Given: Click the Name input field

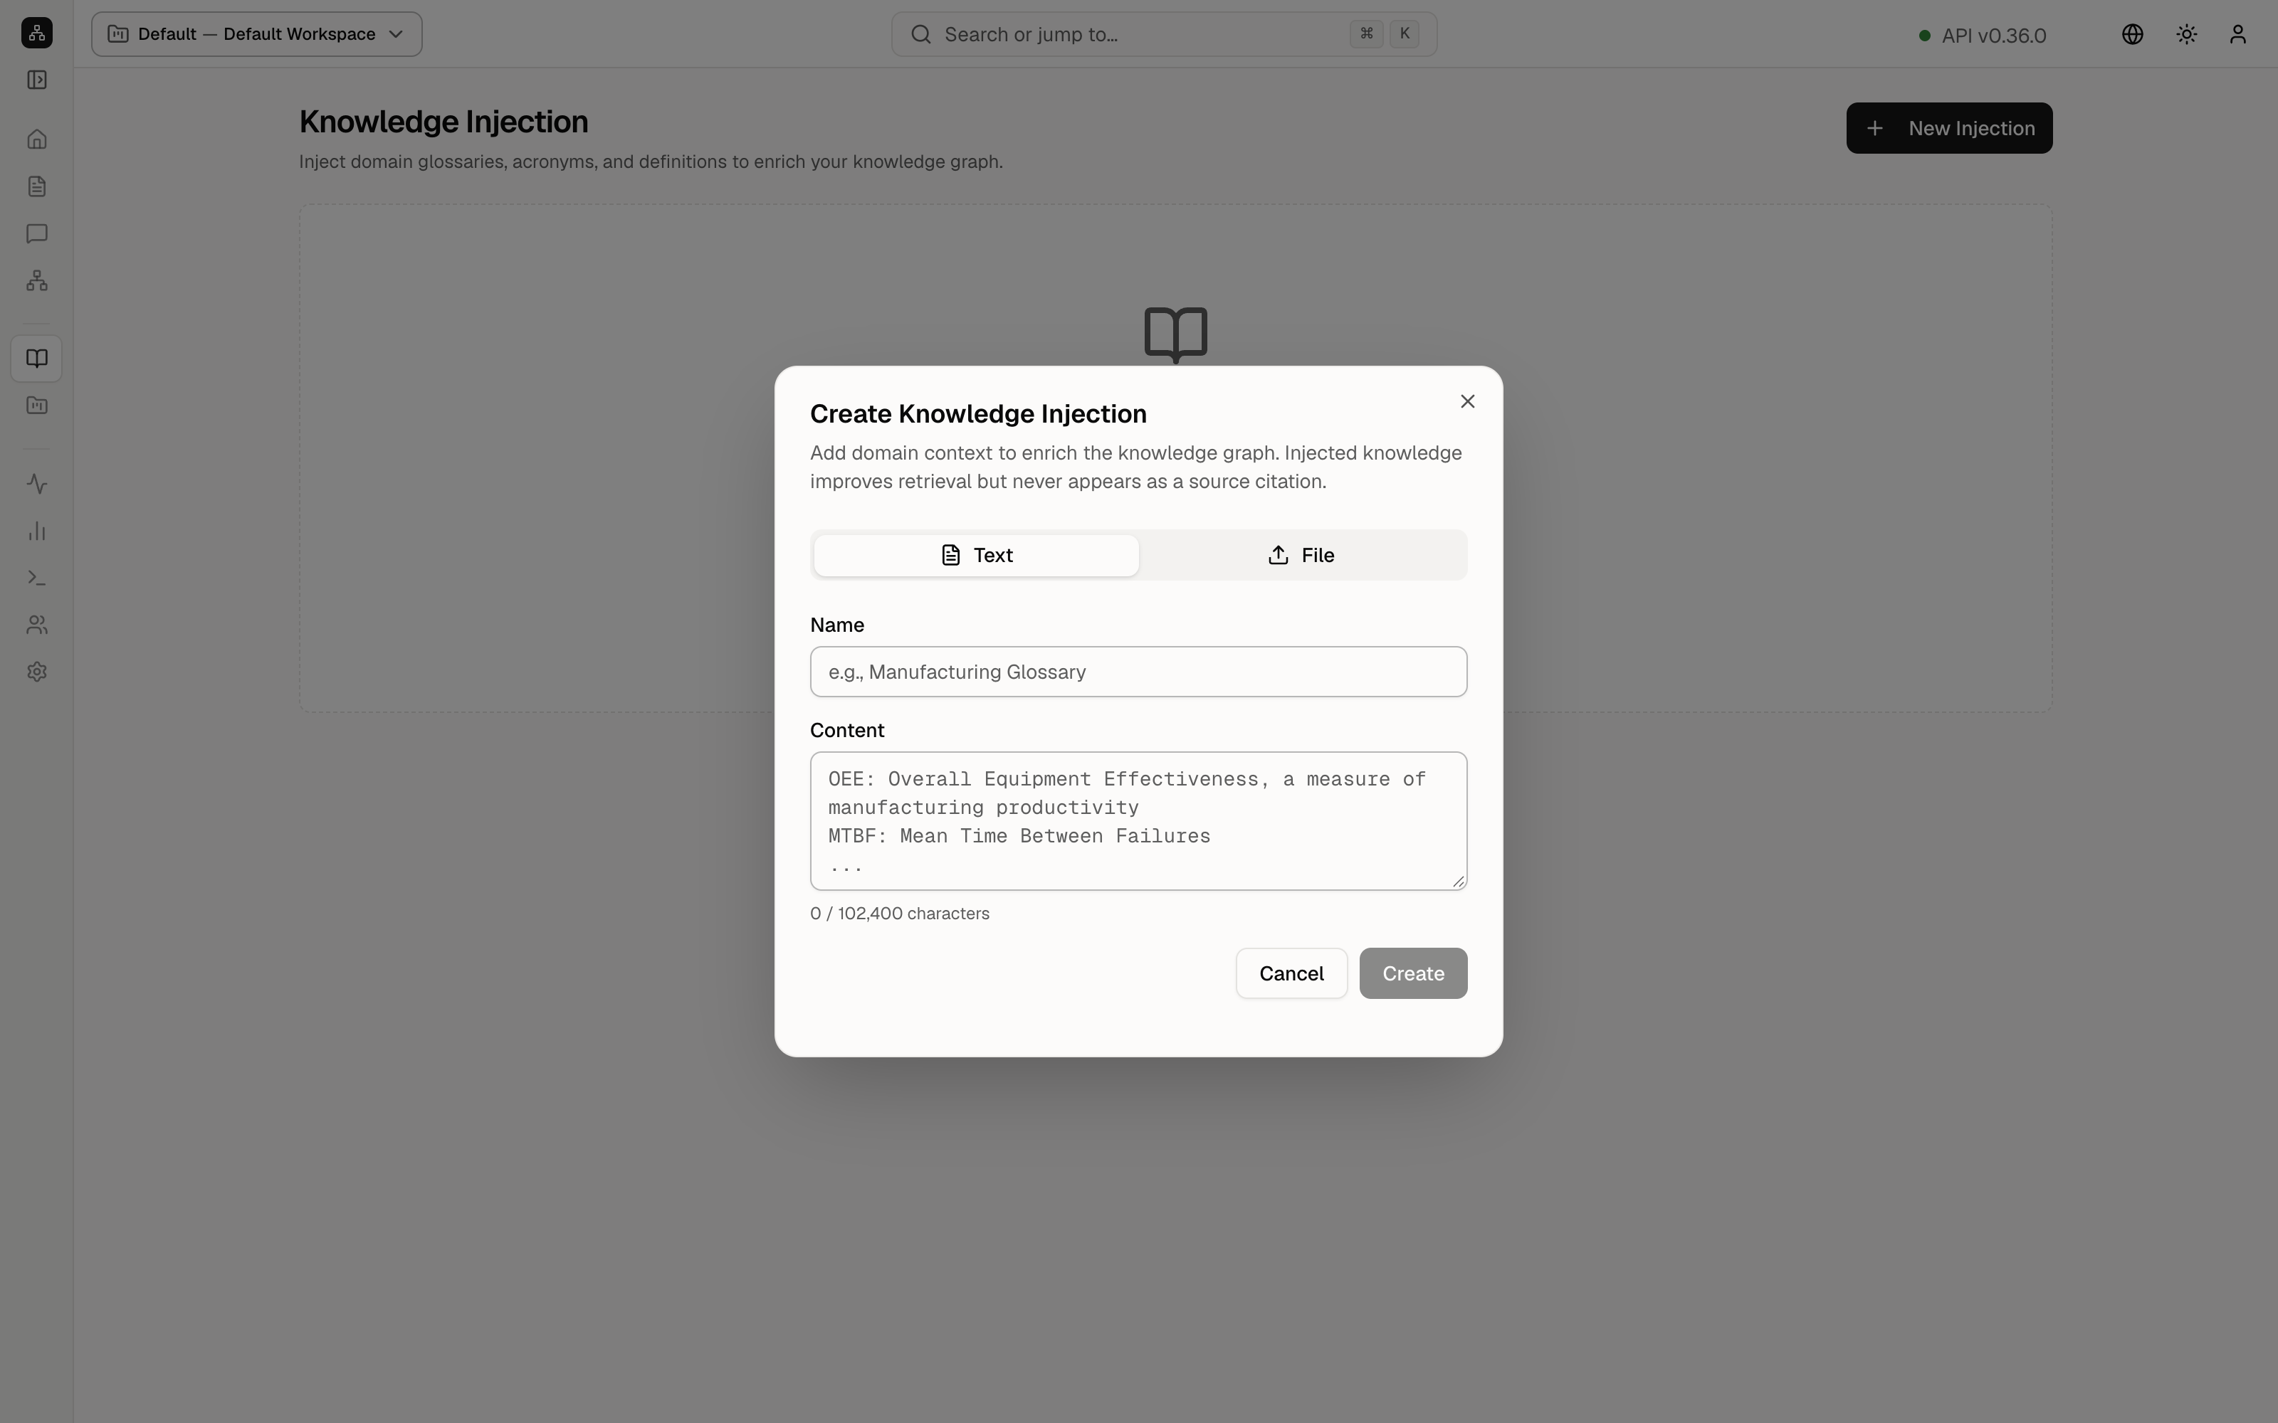Looking at the screenshot, I should (x=1138, y=672).
